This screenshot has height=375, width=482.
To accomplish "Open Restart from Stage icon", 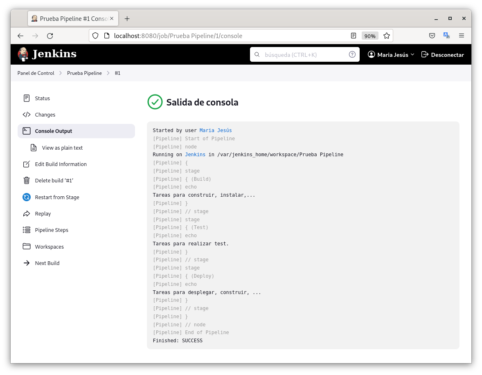I will pyautogui.click(x=27, y=197).
